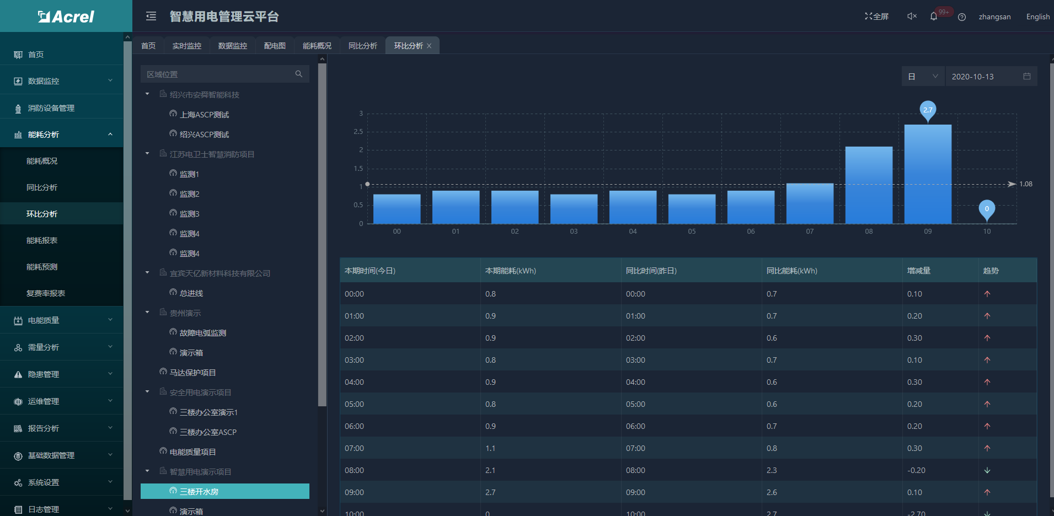Close the 环比分析 tab
The height and width of the screenshot is (516, 1054).
pyautogui.click(x=429, y=46)
